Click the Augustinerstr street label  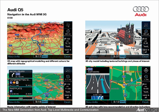click(x=136, y=48)
